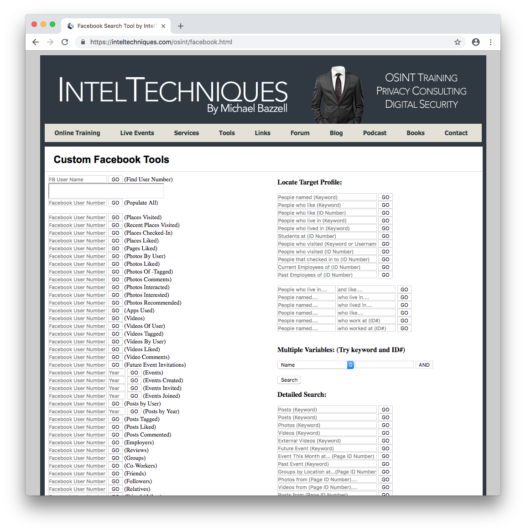526x532 pixels.
Task: Bookmark this page with the star icon
Action: tap(458, 42)
